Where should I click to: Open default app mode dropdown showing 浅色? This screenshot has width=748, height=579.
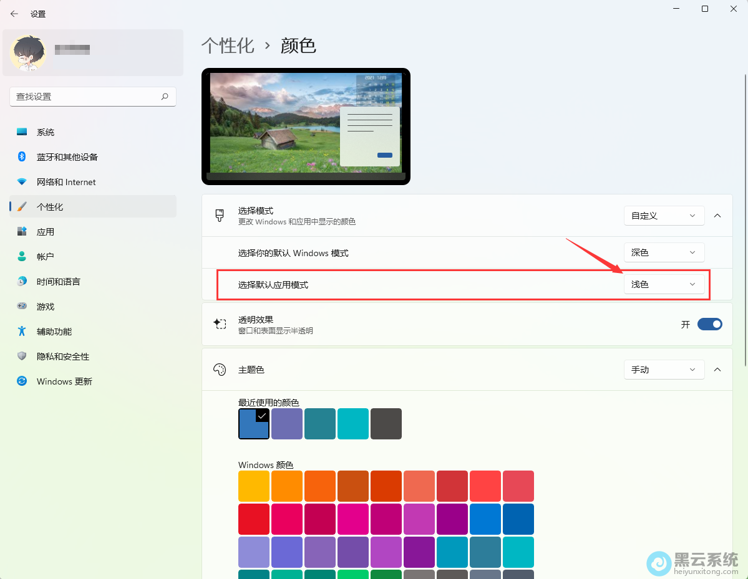[664, 284]
